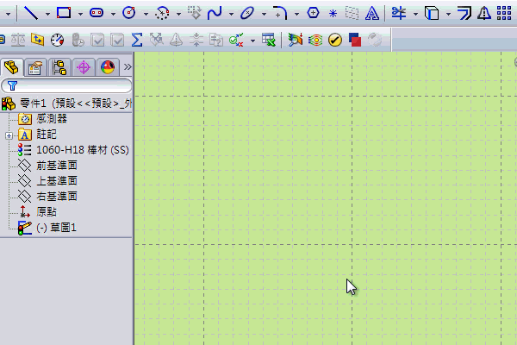Viewport: 517px width, 345px height.
Task: Click the feature tree filter field
Action: (x=66, y=86)
